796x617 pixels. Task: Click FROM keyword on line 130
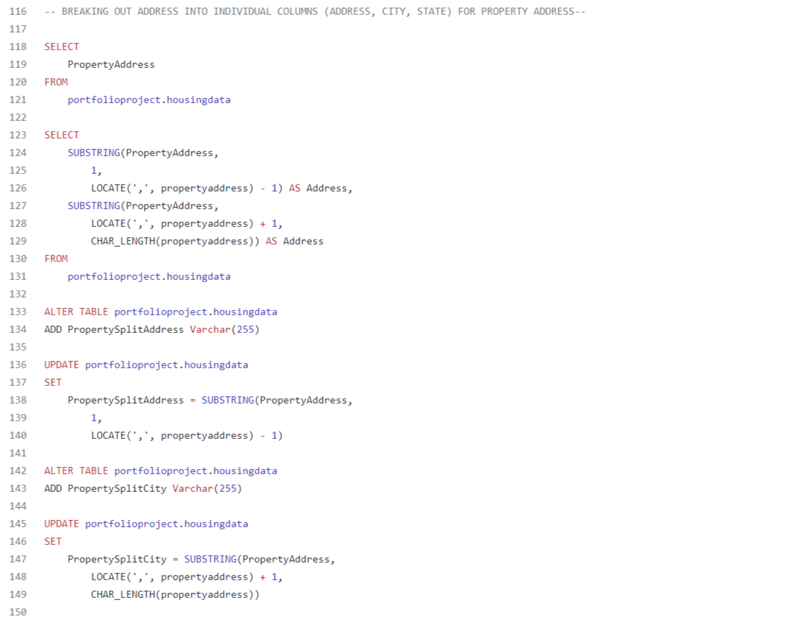click(x=56, y=259)
